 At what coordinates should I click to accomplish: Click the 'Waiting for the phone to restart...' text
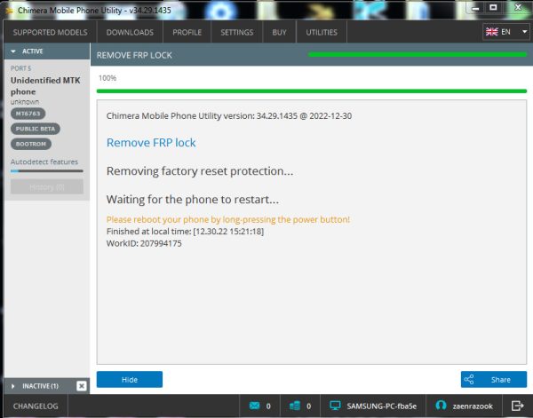[193, 200]
